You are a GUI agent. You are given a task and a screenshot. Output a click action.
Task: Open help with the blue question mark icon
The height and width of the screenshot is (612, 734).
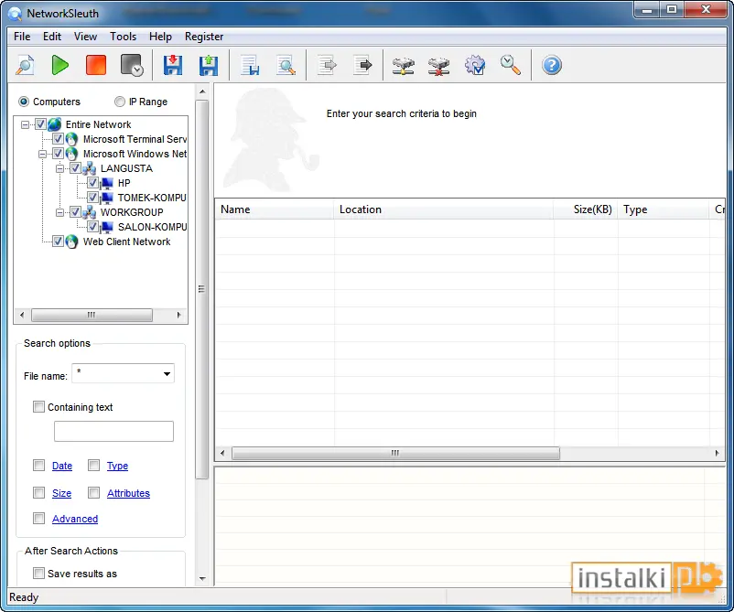pyautogui.click(x=552, y=65)
